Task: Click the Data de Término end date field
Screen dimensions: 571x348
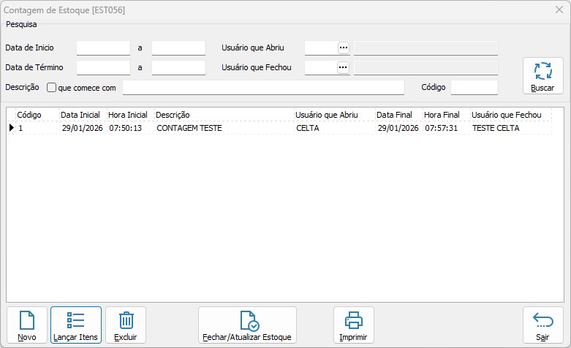Action: (178, 67)
